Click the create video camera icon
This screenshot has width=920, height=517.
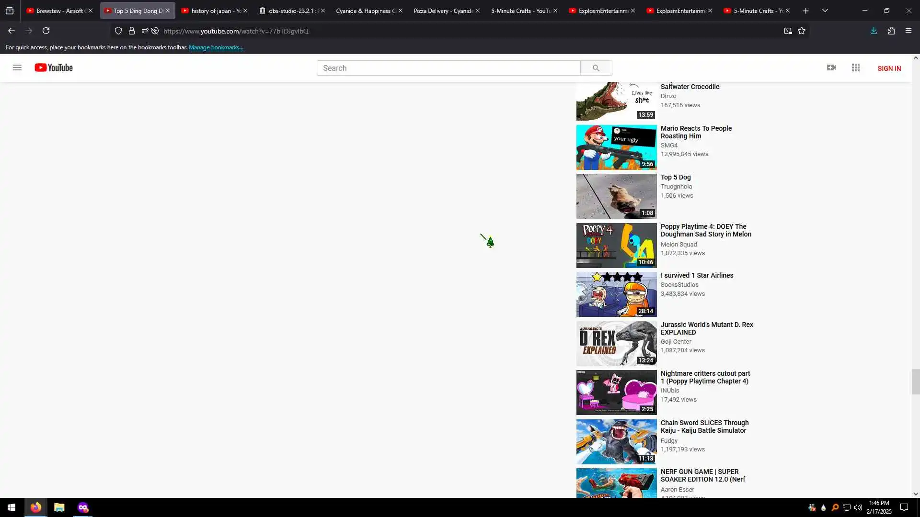[x=831, y=67]
